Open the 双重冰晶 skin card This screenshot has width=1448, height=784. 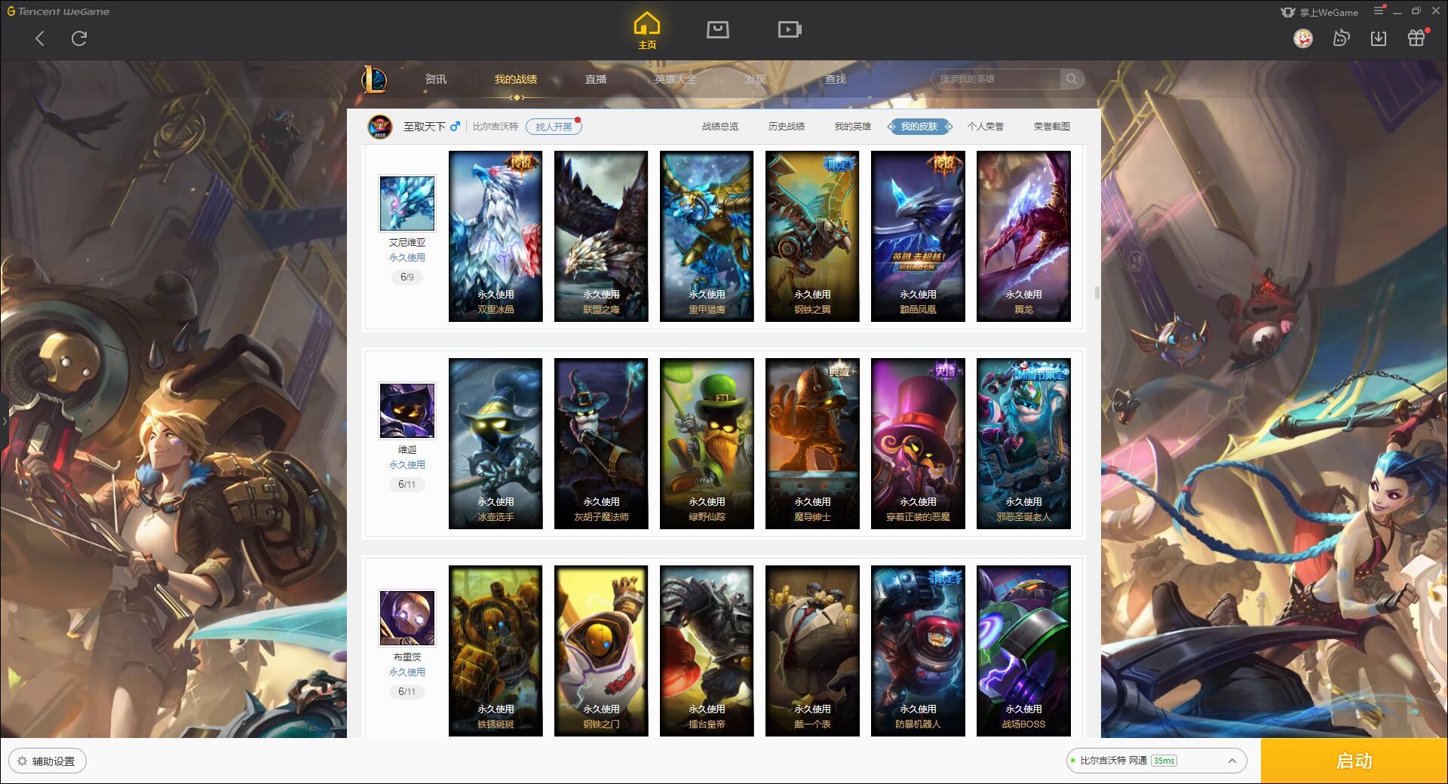click(x=495, y=236)
